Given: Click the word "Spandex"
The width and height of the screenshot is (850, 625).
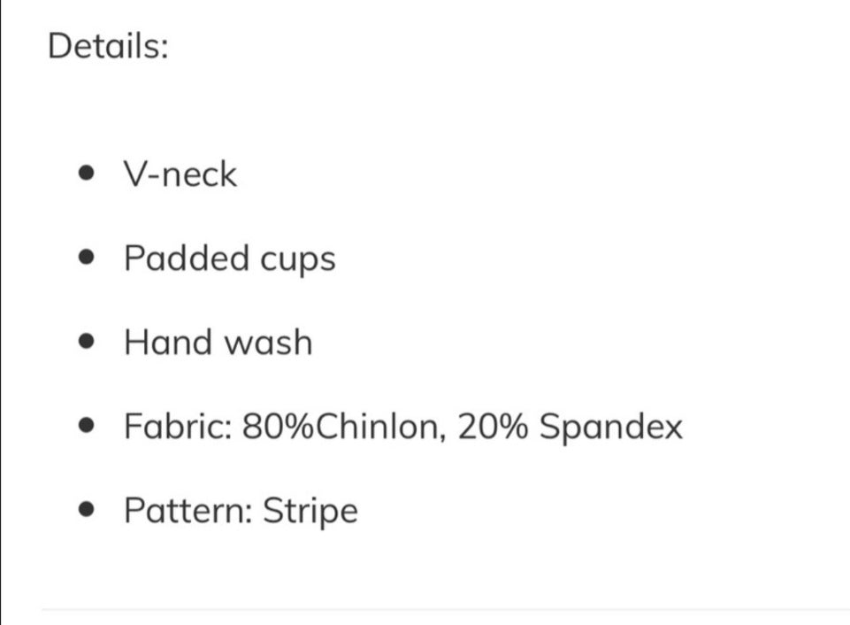Looking at the screenshot, I should click(x=611, y=428).
